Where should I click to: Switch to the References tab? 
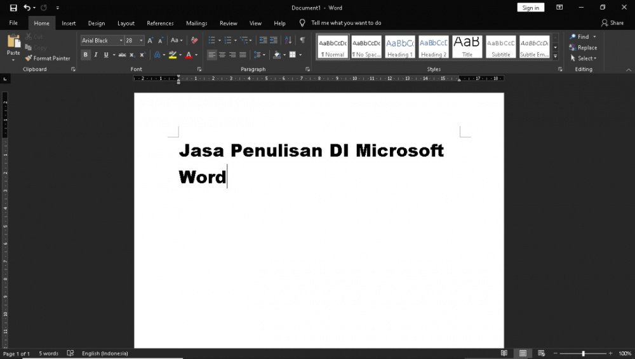click(161, 23)
